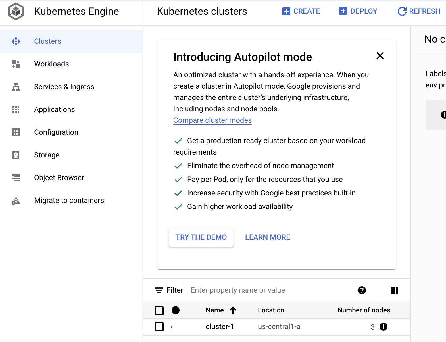Click the Kubernetes clusters page heading

(202, 11)
